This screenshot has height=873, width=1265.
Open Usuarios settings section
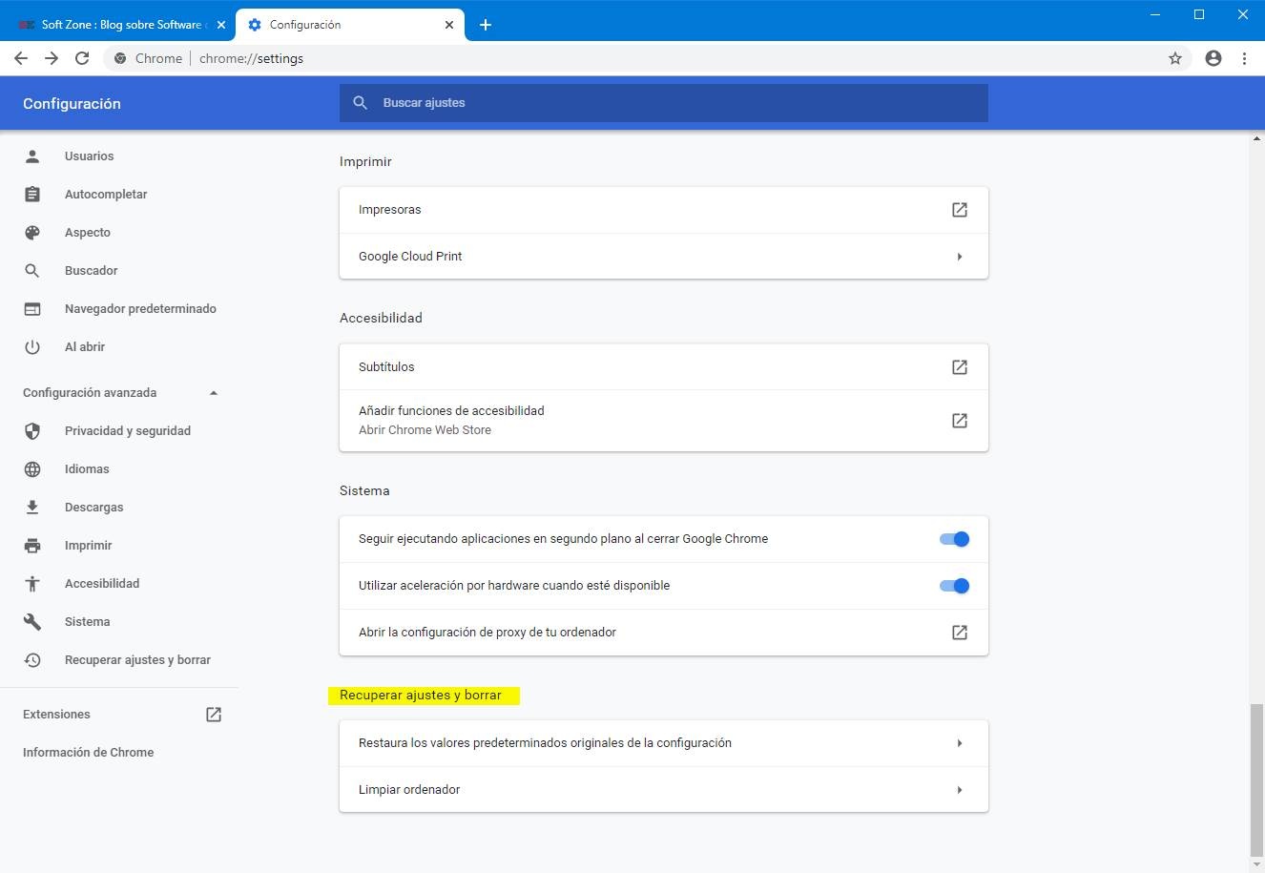[x=89, y=156]
